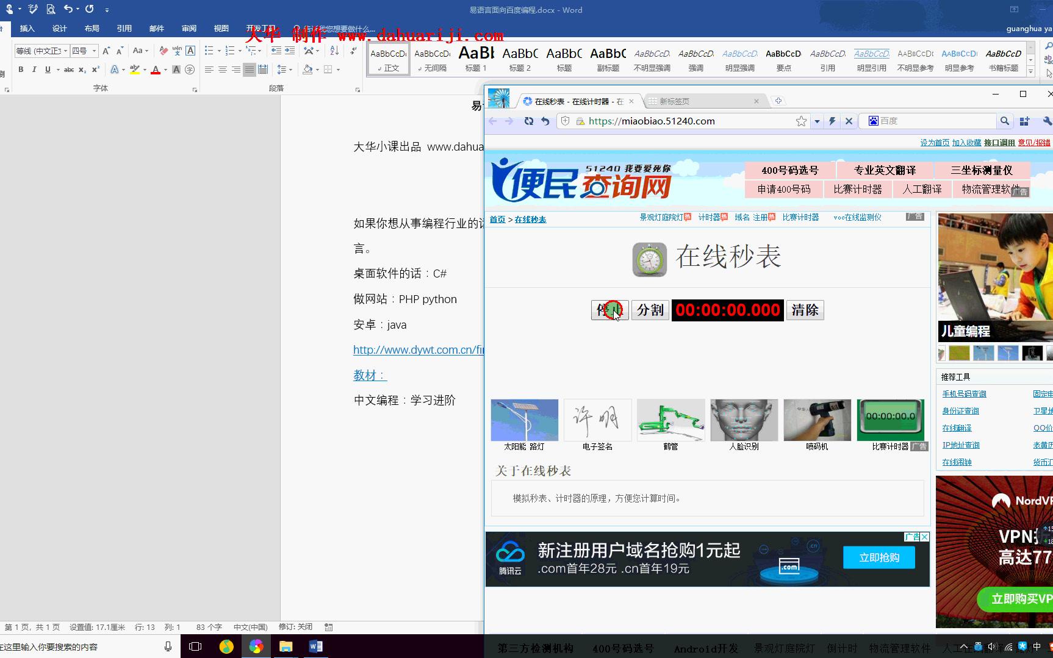
Task: Increase font size with grow font icon
Action: (x=106, y=51)
